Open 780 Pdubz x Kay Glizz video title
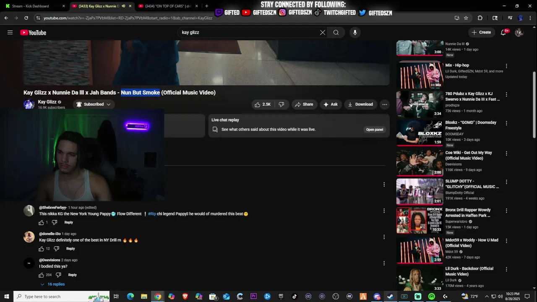This screenshot has width=537, height=302. point(472,97)
